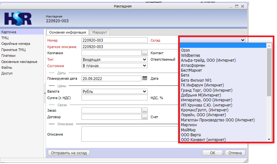Image resolution: width=277 pixels, height=164 pixels.
Task: Click into the Краткое описание field
Action: [130, 46]
